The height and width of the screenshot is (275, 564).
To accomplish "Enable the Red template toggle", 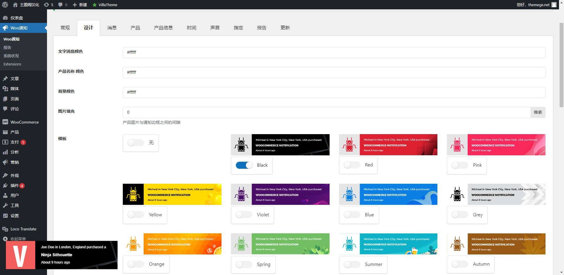I will [352, 165].
